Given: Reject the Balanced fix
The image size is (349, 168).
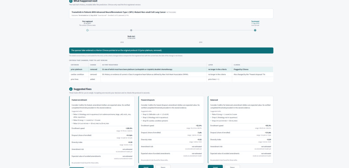Looking at the screenshot, I should (x=233, y=167).
